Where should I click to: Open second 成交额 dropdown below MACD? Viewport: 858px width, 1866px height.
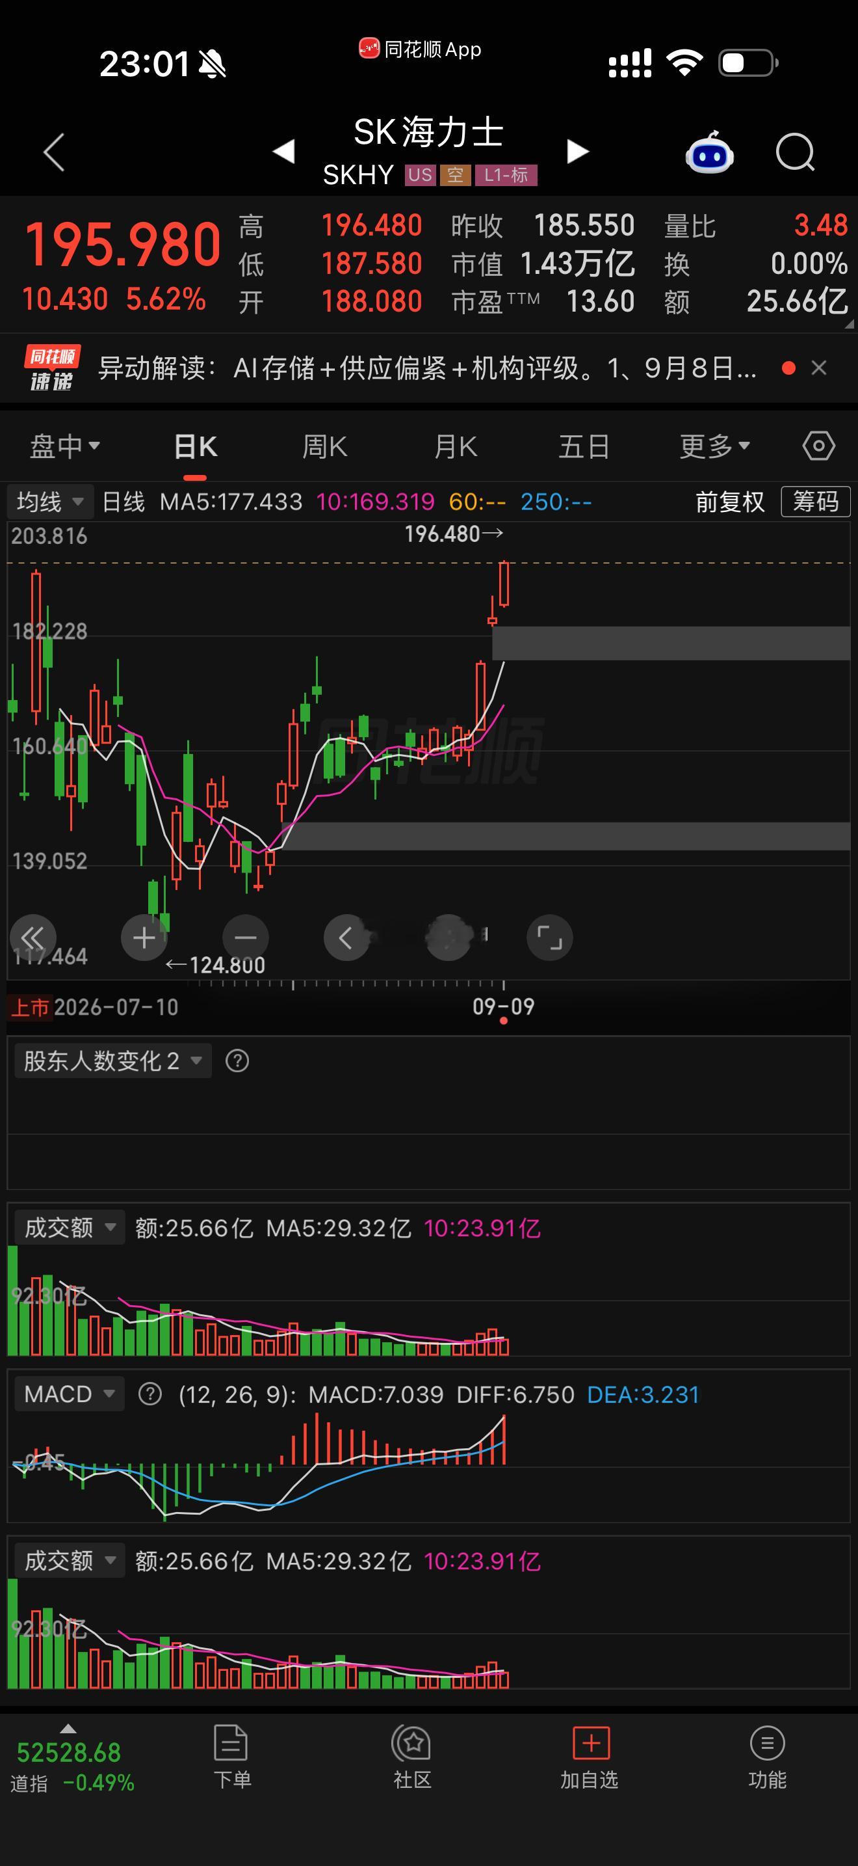(70, 1561)
